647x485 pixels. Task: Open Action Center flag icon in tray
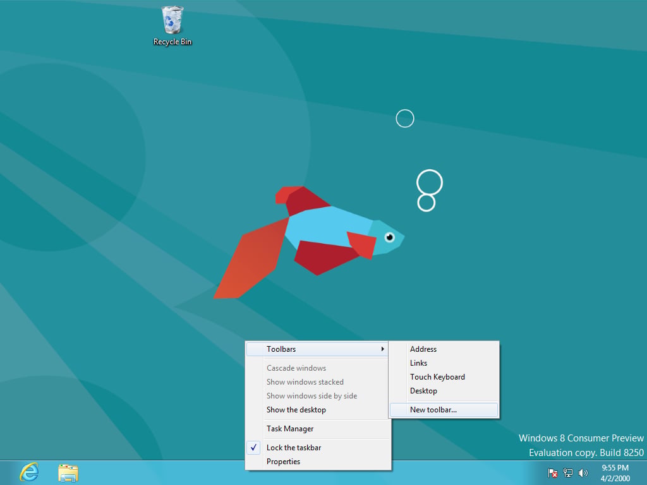tap(552, 473)
